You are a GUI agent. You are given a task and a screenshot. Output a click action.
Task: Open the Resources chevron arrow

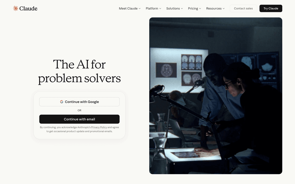click(x=224, y=8)
